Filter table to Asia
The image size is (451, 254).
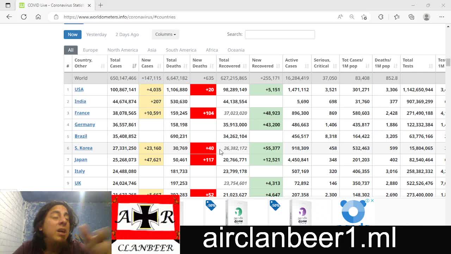point(152,50)
